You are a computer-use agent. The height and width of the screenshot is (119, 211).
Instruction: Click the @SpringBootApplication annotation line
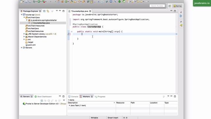85,24
